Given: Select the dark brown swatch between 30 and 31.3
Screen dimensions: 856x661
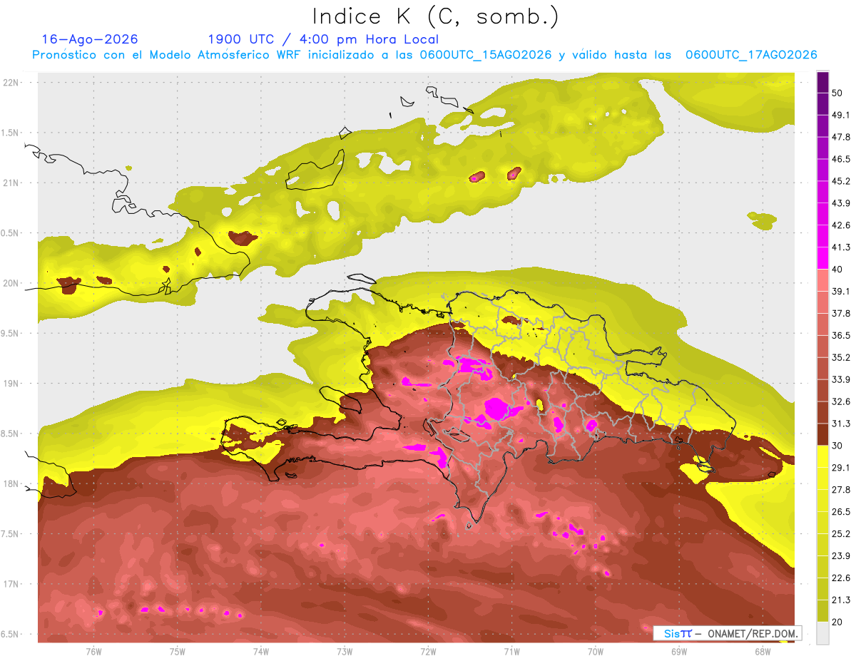Looking at the screenshot, I should (822, 434).
